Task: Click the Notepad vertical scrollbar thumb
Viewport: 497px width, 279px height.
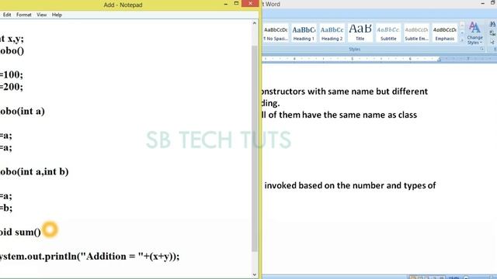Action: click(254, 148)
